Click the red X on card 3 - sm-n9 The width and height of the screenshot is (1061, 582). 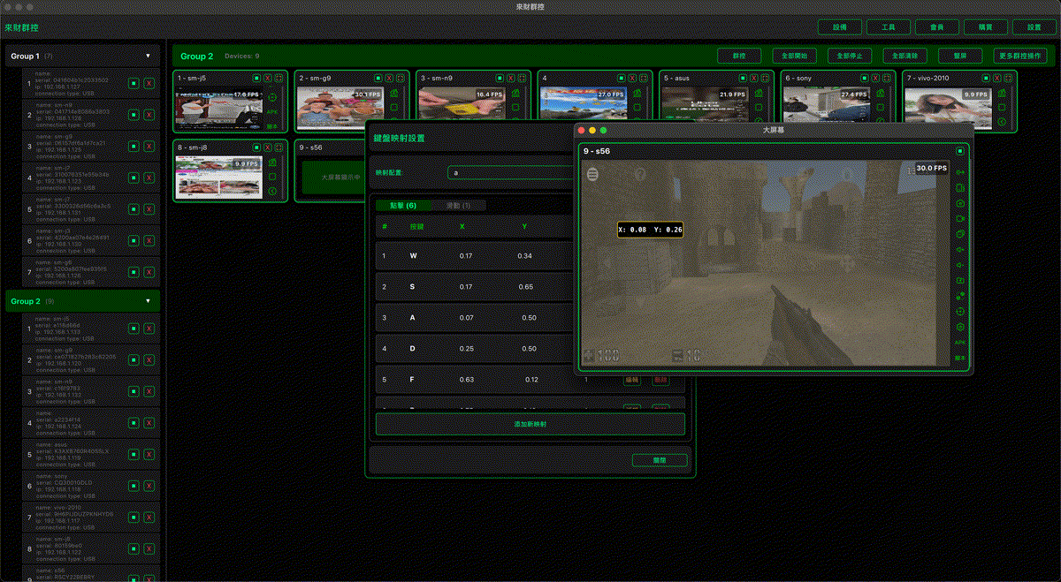[x=510, y=78]
